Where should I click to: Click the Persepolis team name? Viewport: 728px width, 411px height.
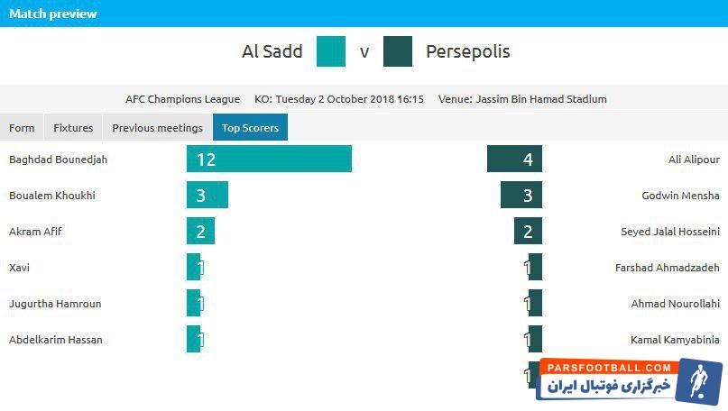467,51
